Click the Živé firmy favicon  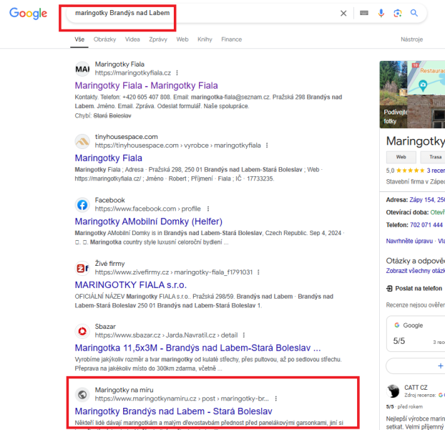82,268
